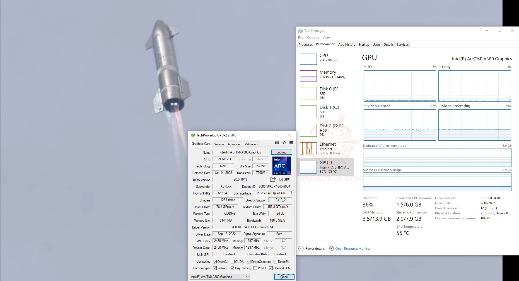
Task: Switch to the Processes tab
Action: point(305,45)
